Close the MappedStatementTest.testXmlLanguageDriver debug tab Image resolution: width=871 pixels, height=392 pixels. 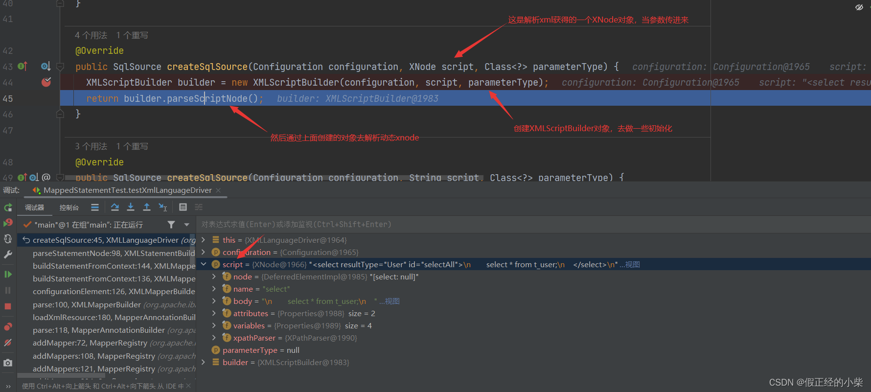(218, 190)
